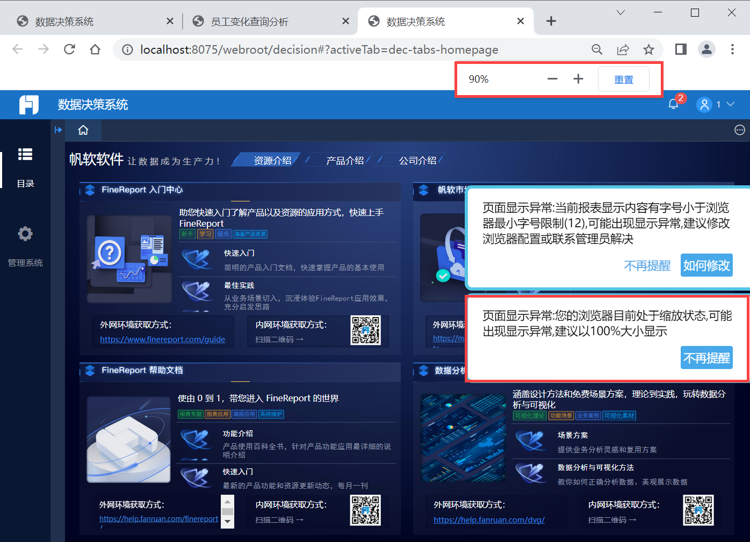The image size is (750, 542).
Task: Open the Chrome three-dot menu
Action: click(732, 49)
